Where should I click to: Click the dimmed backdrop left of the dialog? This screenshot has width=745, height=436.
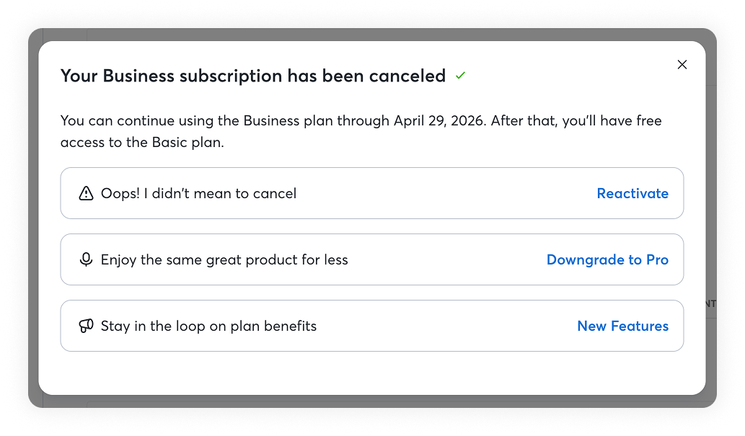33,216
